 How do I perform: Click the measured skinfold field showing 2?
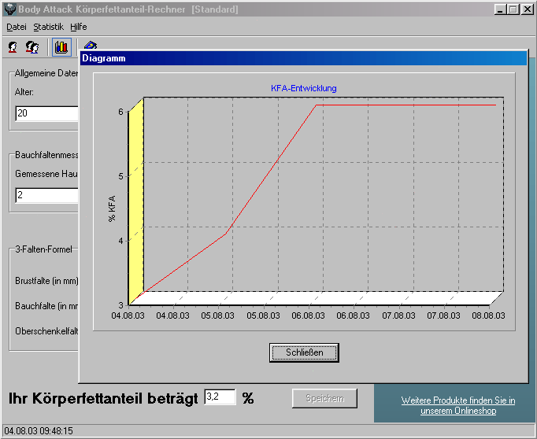(x=46, y=195)
